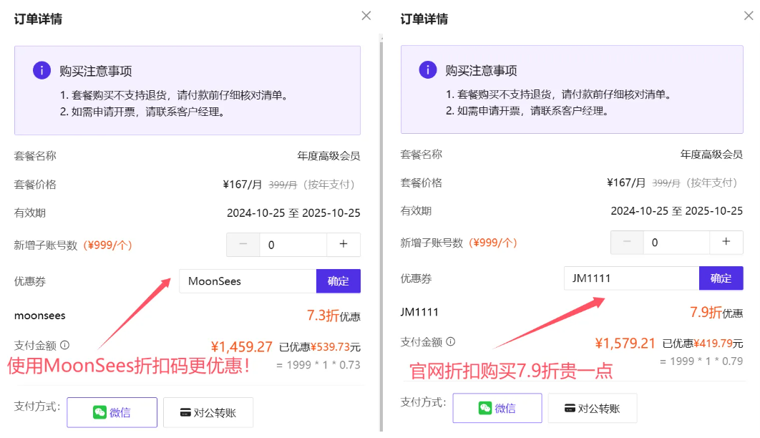The width and height of the screenshot is (760, 438).
Task: Click the bank card icon beside 对公转账 on the right
Action: [570, 407]
